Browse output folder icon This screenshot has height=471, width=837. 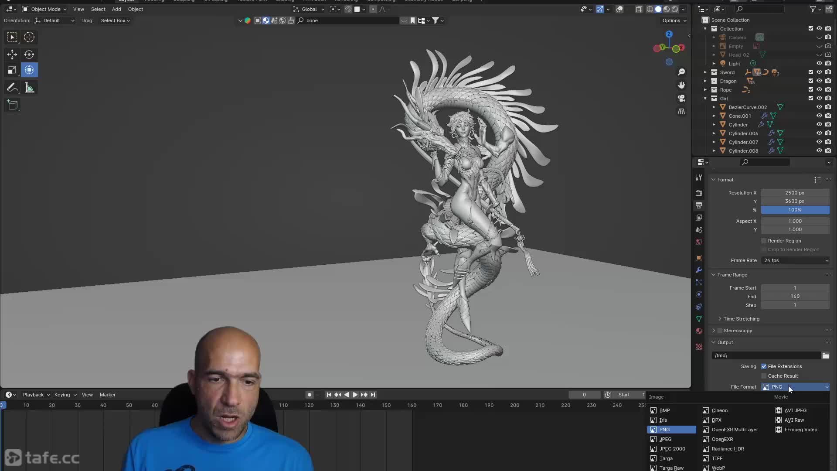coord(826,355)
